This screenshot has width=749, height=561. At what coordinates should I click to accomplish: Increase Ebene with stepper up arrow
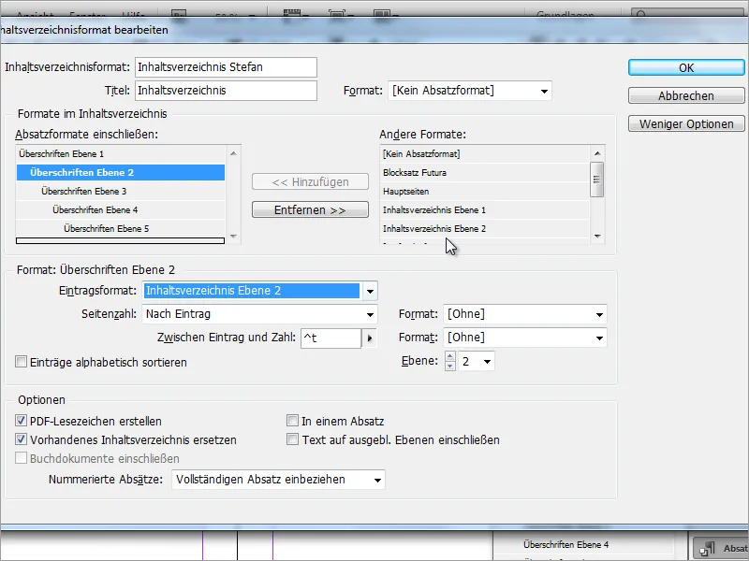pyautogui.click(x=450, y=356)
